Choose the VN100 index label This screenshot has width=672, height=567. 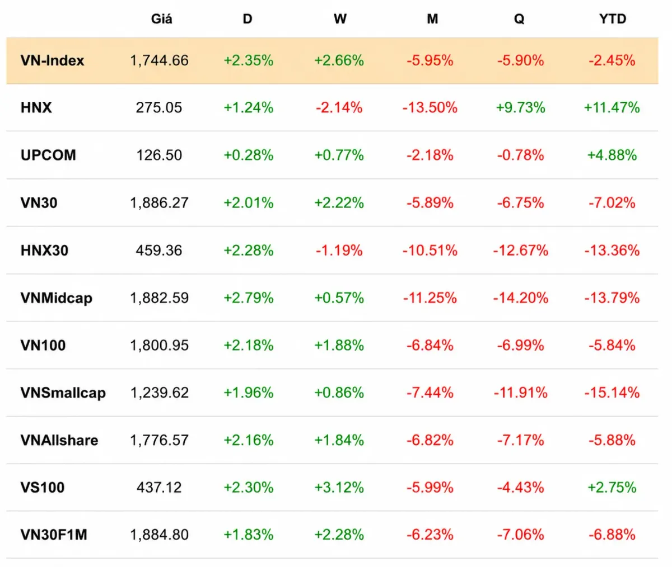click(x=43, y=345)
